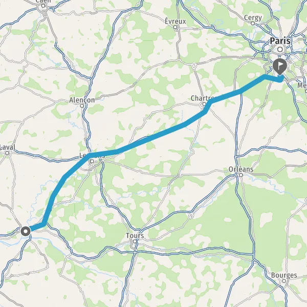Screen dimensions: 307x307
Task: Select the Alençon city dot marker
Action: pos(82,106)
